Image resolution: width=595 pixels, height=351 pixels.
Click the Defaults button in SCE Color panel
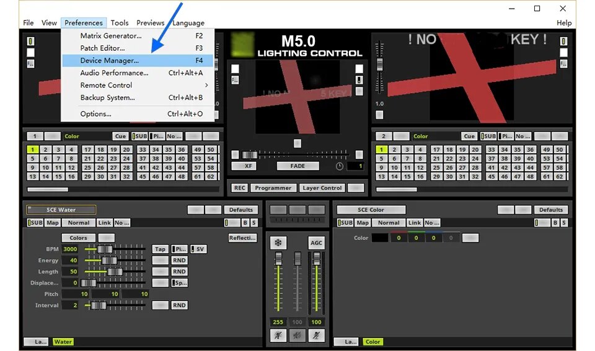click(x=550, y=210)
